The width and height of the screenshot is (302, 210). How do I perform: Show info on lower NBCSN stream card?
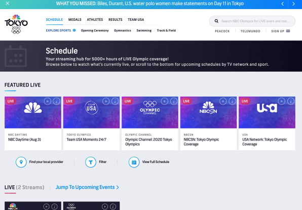pos(55,206)
